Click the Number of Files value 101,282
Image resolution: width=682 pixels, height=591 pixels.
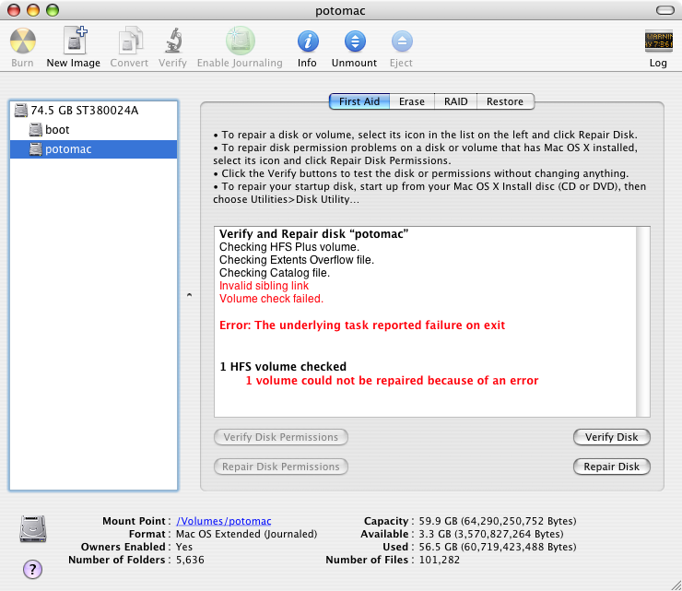click(440, 560)
